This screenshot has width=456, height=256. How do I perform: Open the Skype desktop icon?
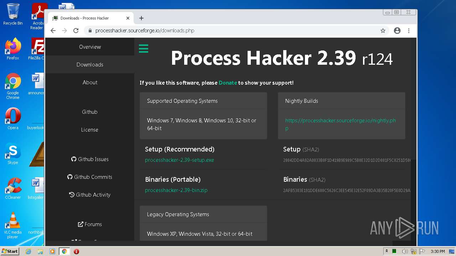(x=13, y=154)
